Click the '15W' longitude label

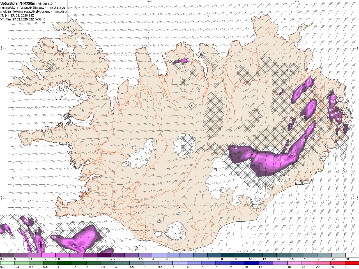[297, 1]
